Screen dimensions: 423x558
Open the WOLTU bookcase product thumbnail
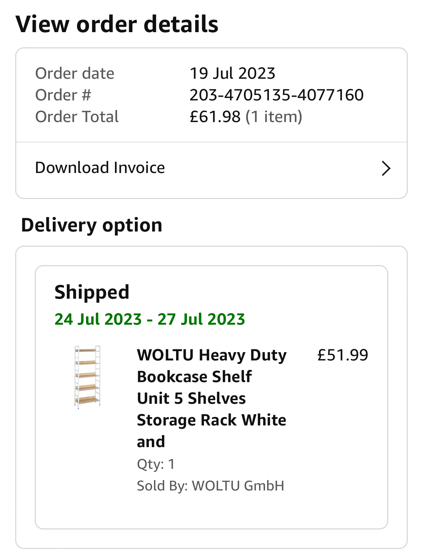pyautogui.click(x=87, y=377)
